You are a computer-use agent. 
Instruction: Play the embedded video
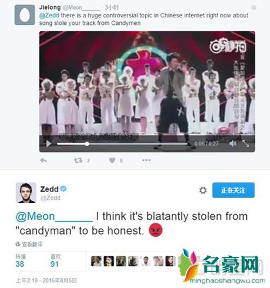(49, 143)
